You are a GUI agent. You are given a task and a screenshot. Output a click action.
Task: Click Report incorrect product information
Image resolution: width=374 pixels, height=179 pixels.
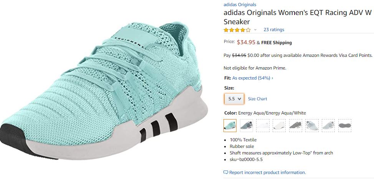(268, 172)
